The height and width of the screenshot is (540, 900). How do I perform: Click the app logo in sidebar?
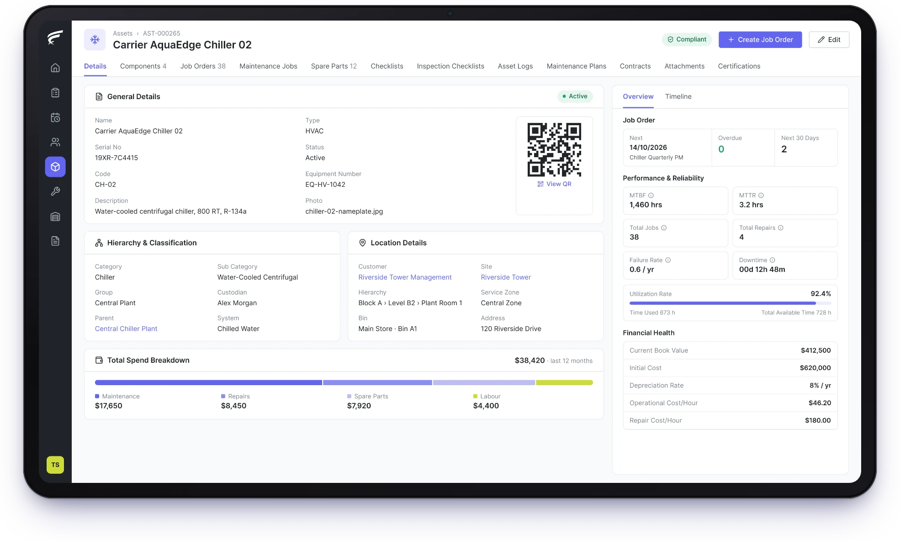[55, 37]
